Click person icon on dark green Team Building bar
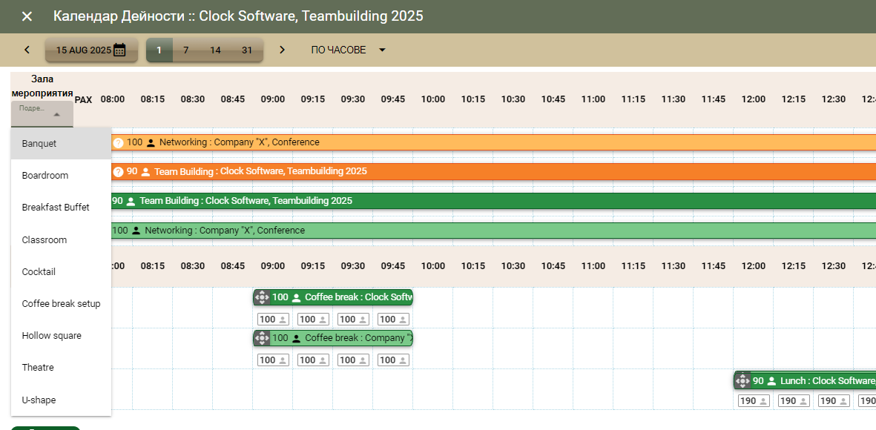The height and width of the screenshot is (430, 876). click(x=131, y=201)
